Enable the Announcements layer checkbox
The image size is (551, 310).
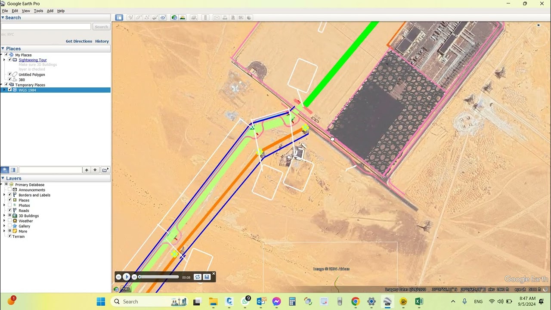(x=10, y=190)
